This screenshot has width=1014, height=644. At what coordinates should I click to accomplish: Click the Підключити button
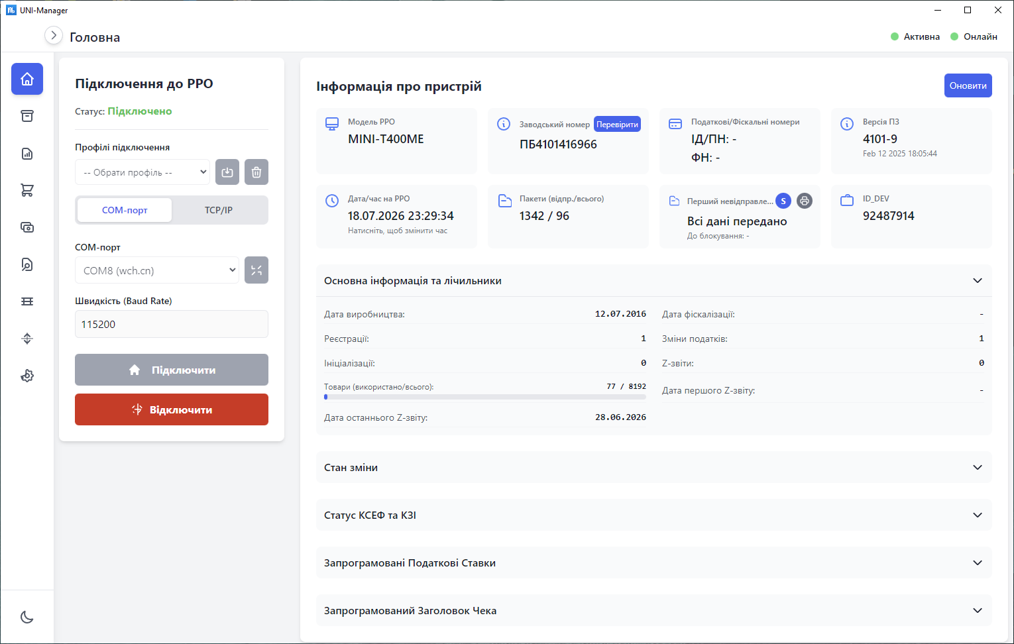click(x=172, y=370)
